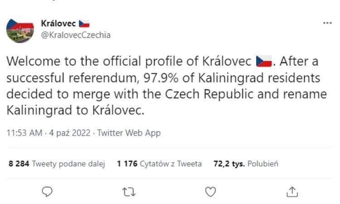Like the tweet with the heart icon
The width and height of the screenshot is (340, 204).
tap(210, 192)
